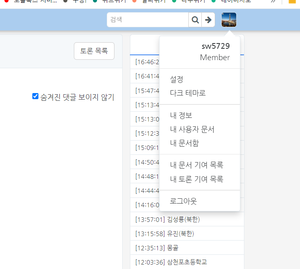Open 내 정보 menu entry

coord(181,115)
